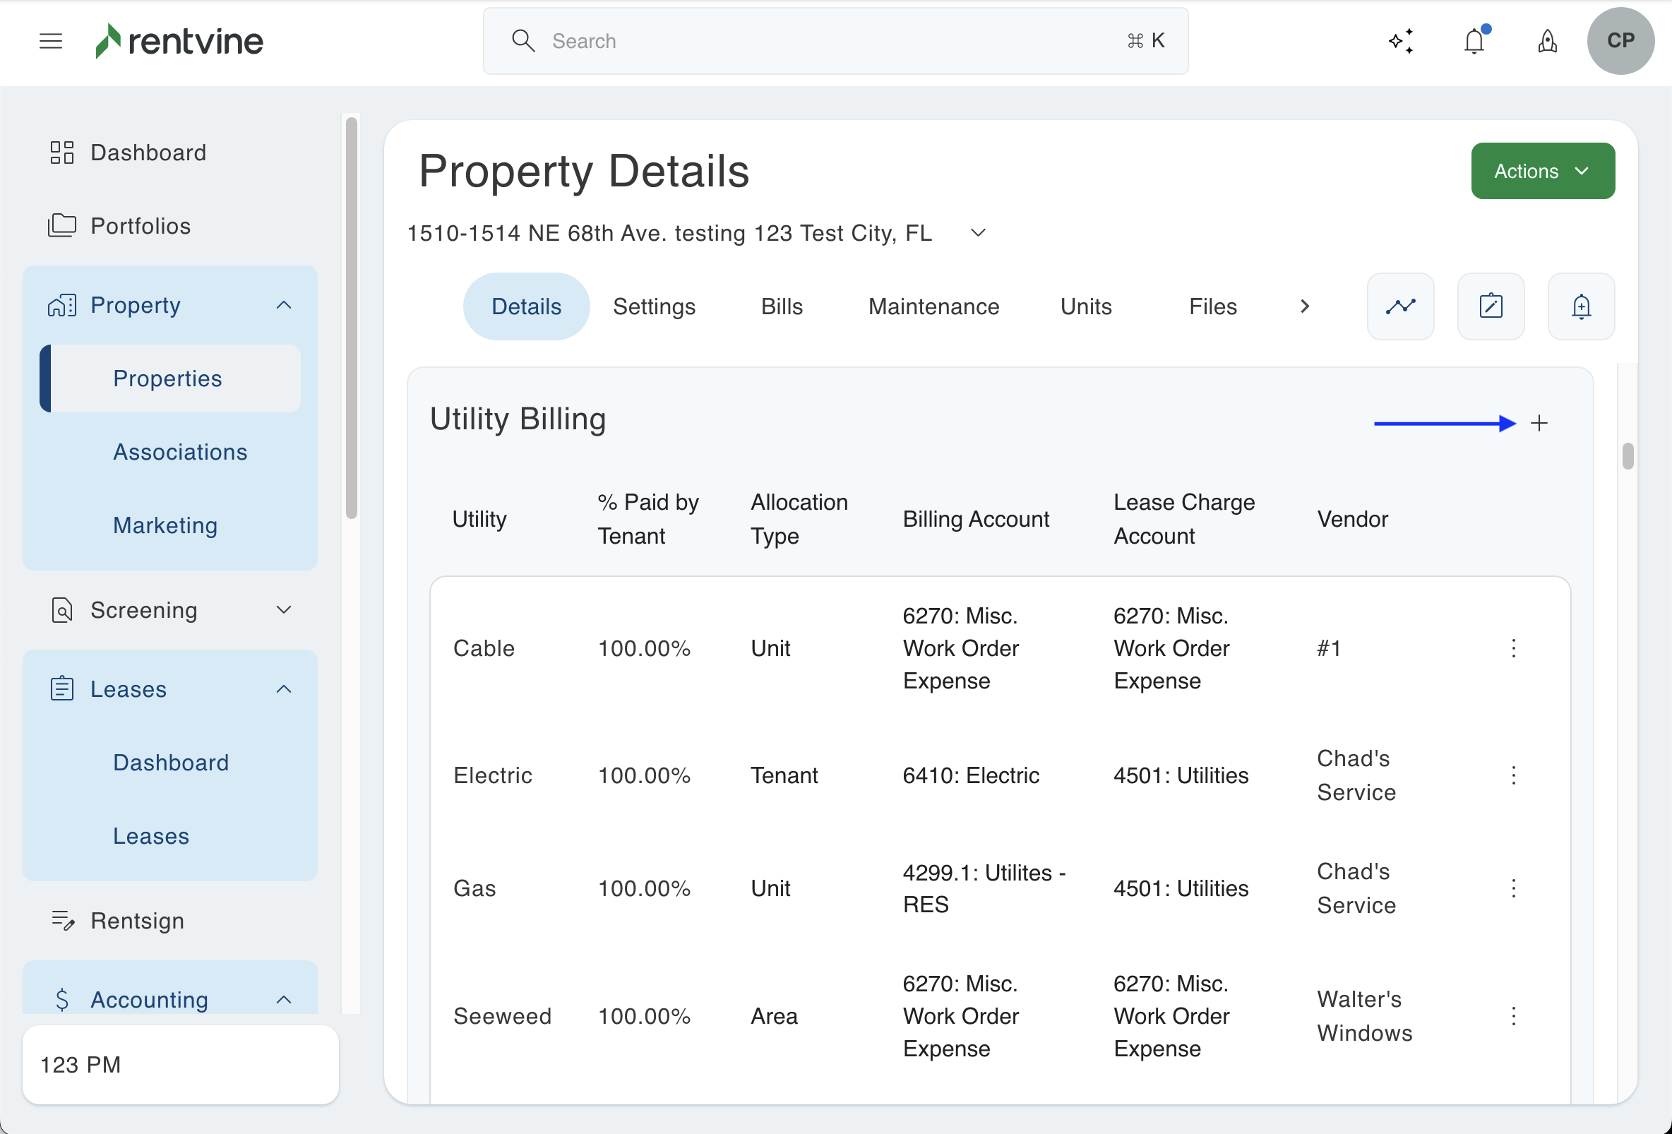
Task: Open the Cable row options menu
Action: 1513,648
